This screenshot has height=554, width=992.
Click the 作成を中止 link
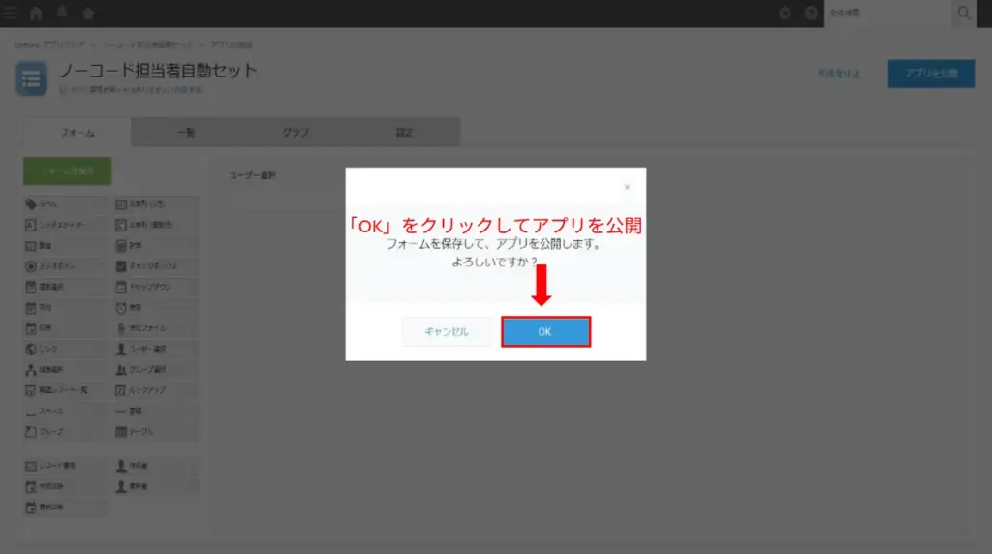point(839,74)
